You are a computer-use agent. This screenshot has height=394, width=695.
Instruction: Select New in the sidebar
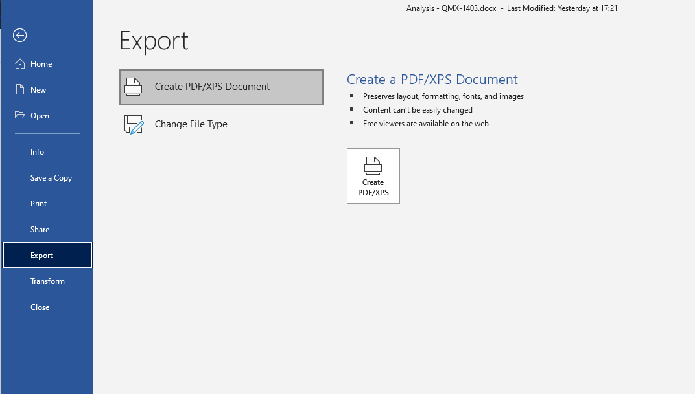click(x=47, y=90)
